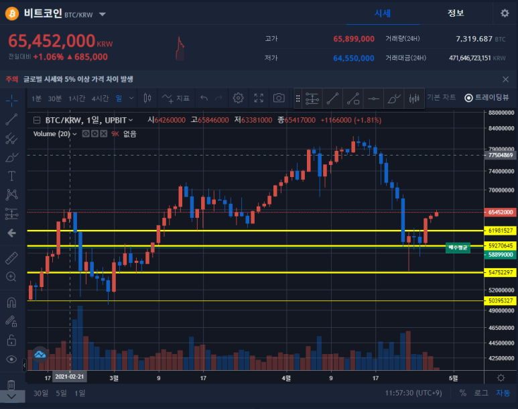Select the zoom-in magnifier tool

pyautogui.click(x=11, y=277)
